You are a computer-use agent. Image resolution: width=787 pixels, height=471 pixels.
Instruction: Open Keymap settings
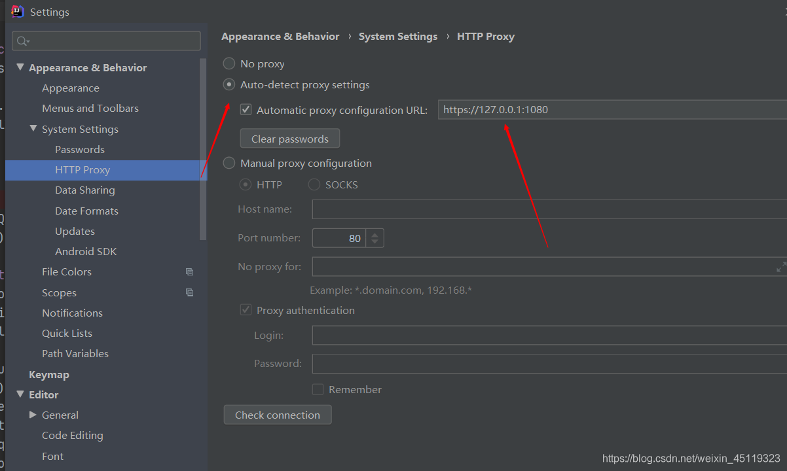49,375
